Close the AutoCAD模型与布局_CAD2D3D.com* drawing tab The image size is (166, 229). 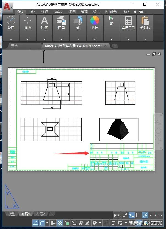(105, 46)
